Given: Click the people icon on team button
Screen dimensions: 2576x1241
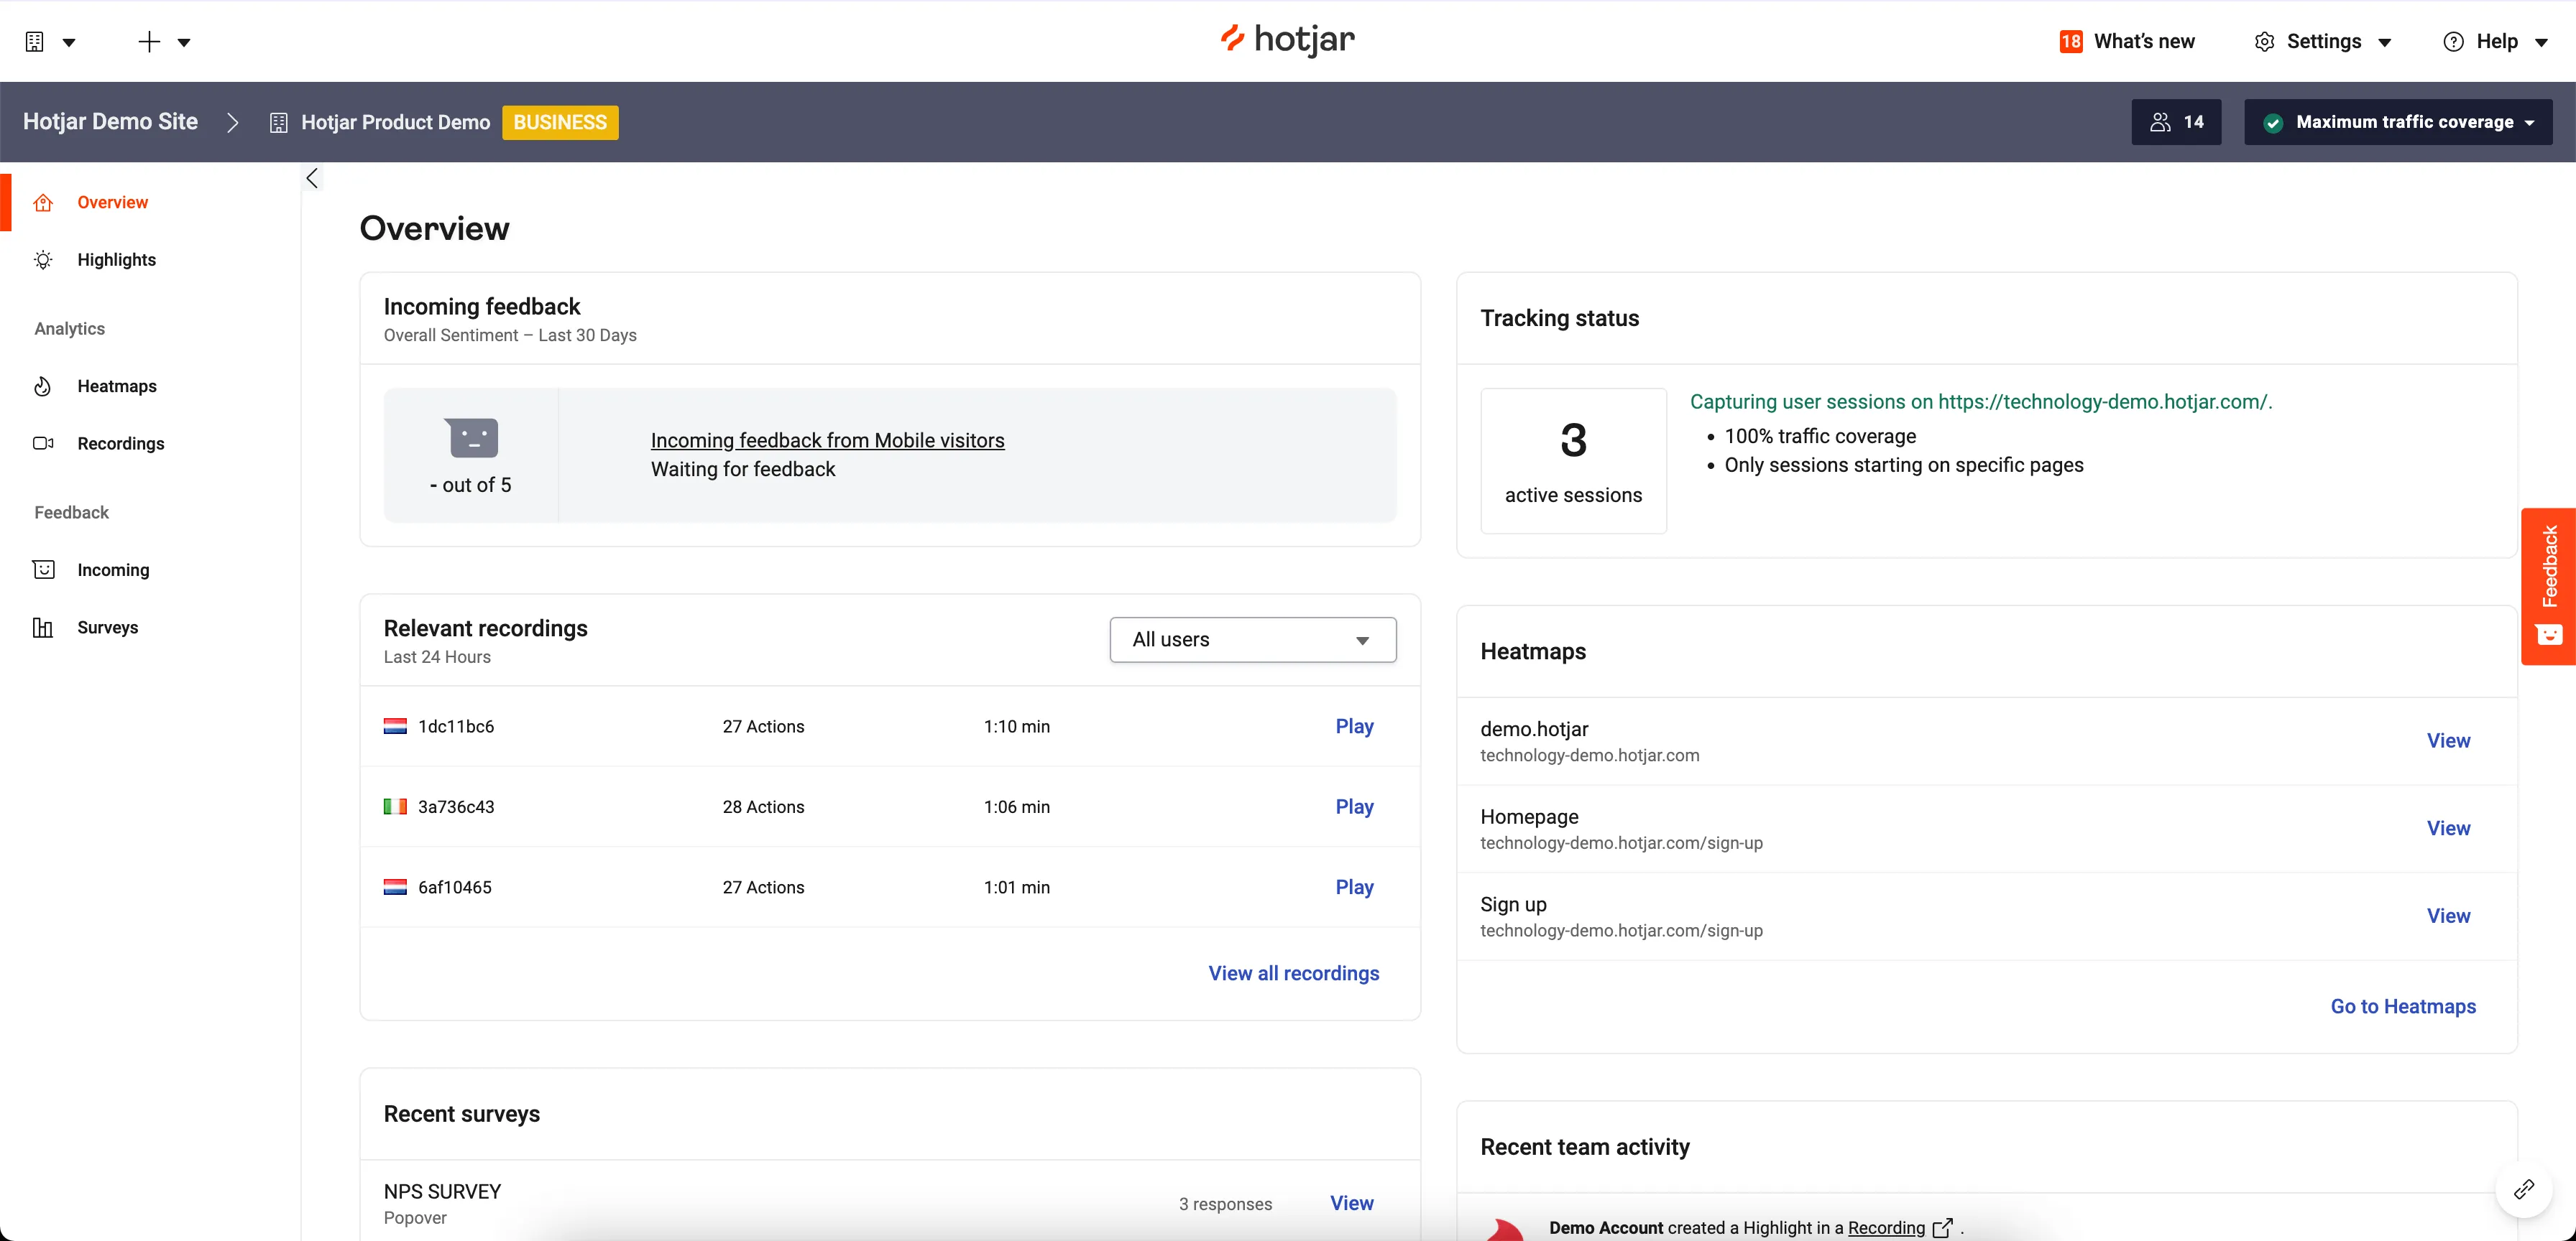Looking at the screenshot, I should 2160,122.
